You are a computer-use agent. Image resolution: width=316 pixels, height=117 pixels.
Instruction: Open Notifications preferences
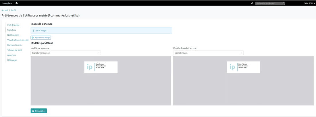13,35
